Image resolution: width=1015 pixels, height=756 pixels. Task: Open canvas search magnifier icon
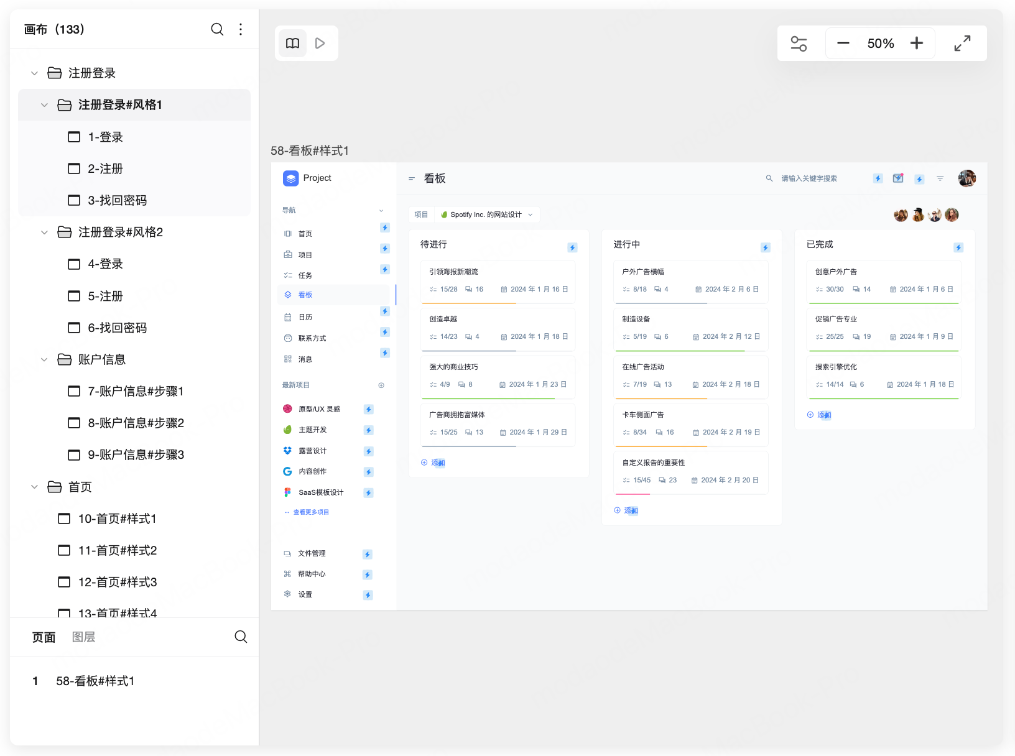217,29
